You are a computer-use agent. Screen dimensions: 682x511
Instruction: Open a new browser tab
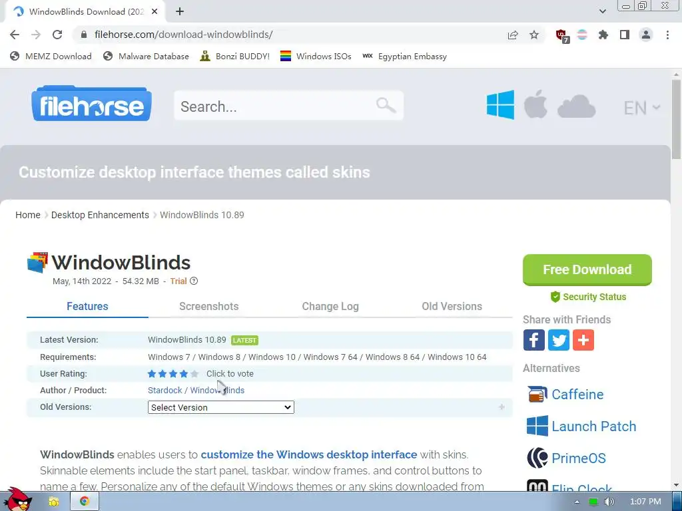(x=180, y=12)
